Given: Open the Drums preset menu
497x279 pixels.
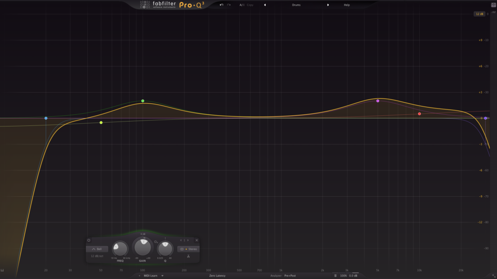Looking at the screenshot, I should (298, 5).
